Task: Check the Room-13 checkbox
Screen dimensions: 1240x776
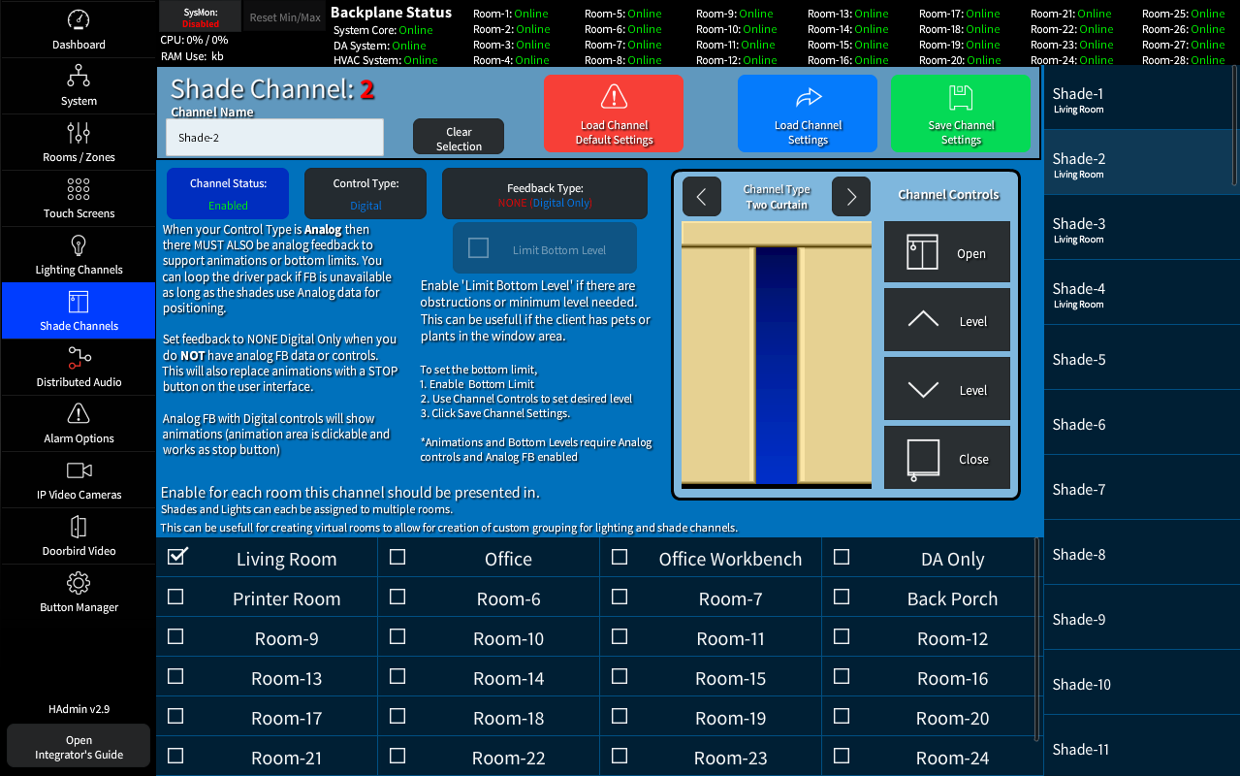Action: point(175,676)
